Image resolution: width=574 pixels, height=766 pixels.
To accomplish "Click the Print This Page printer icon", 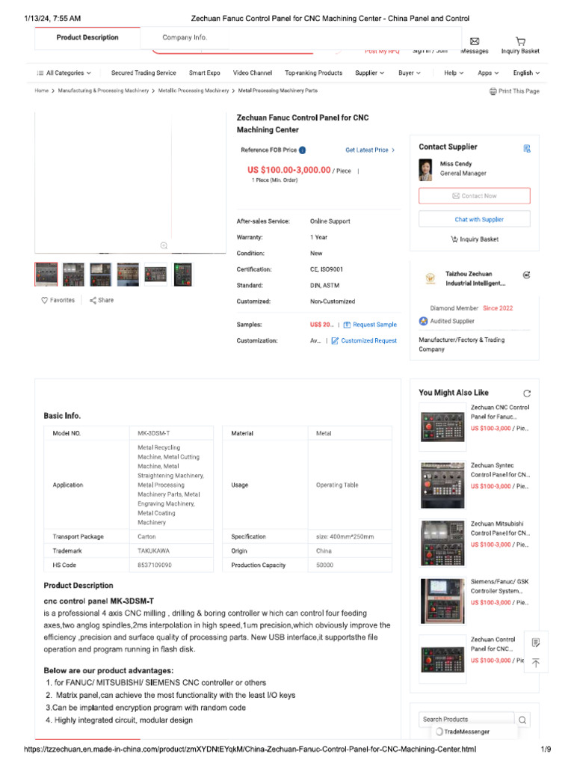I will tap(493, 91).
